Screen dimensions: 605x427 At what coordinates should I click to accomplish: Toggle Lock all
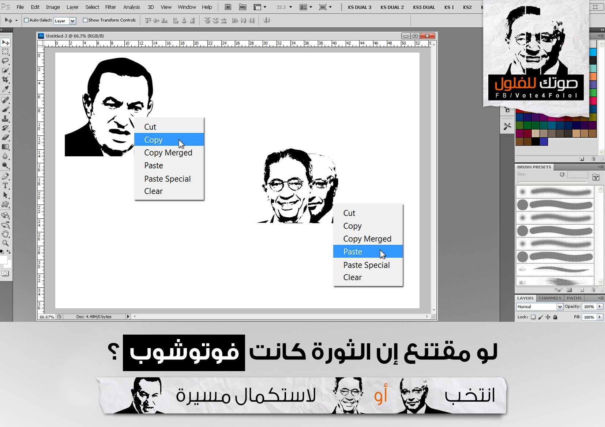pos(555,317)
